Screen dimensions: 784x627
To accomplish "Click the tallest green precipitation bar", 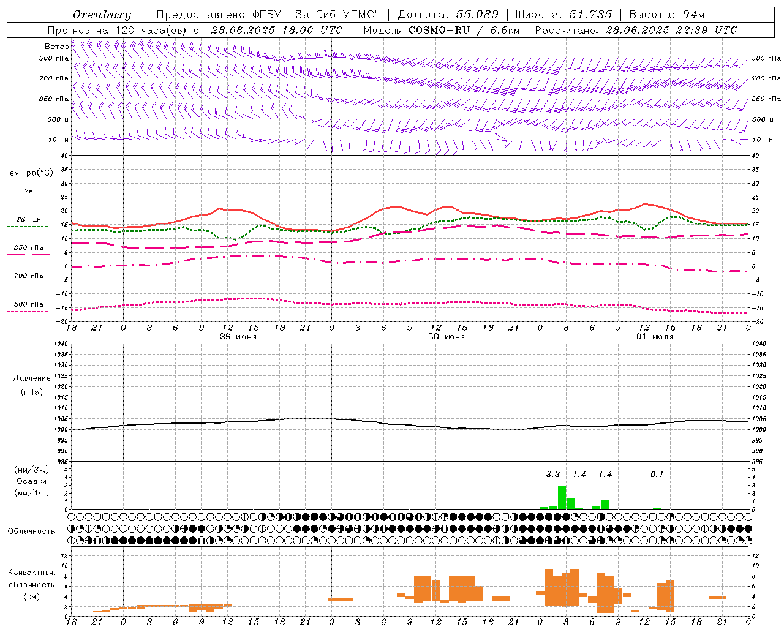I will [x=562, y=498].
